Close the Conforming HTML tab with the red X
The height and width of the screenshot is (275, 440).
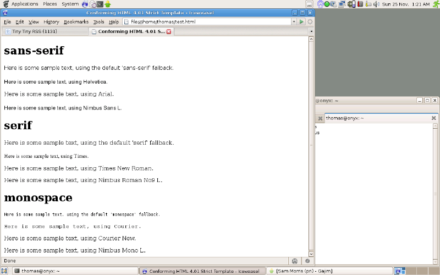click(x=169, y=31)
